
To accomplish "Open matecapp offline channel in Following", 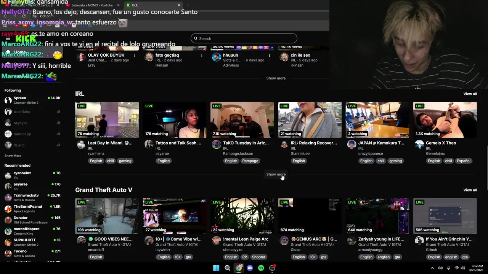I will click(32, 134).
